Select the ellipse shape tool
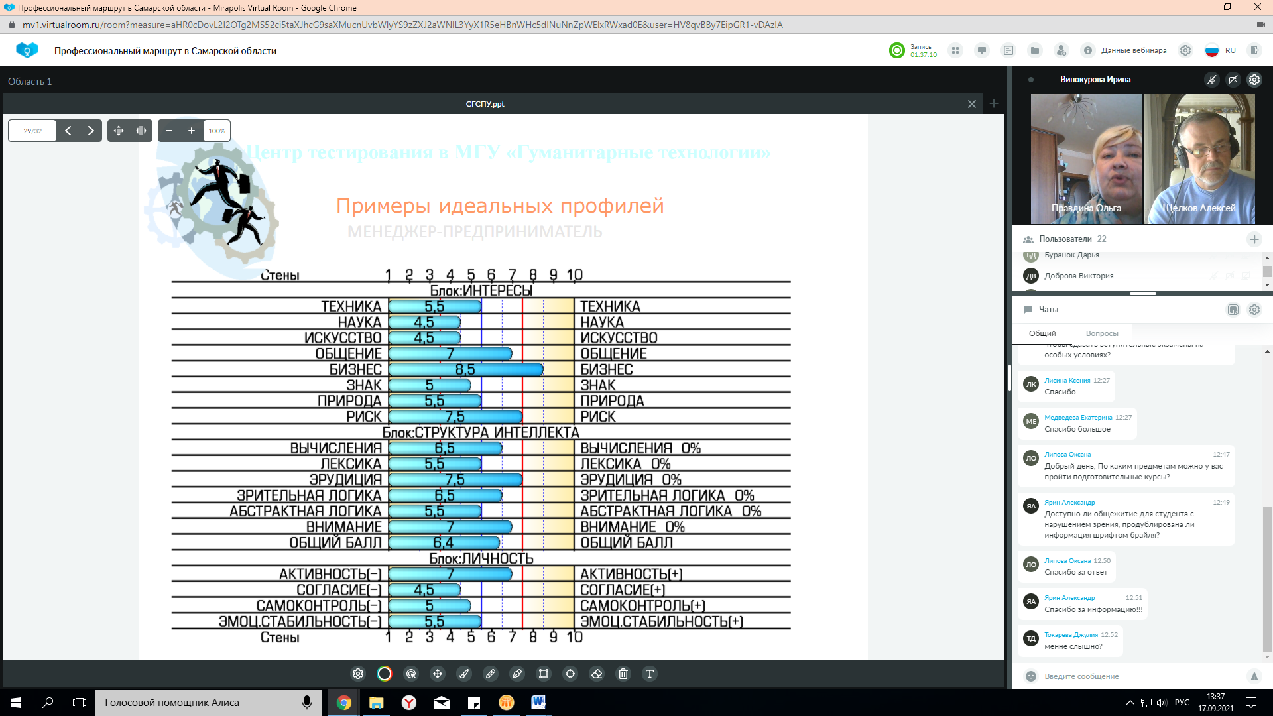The width and height of the screenshot is (1273, 716). [x=570, y=674]
